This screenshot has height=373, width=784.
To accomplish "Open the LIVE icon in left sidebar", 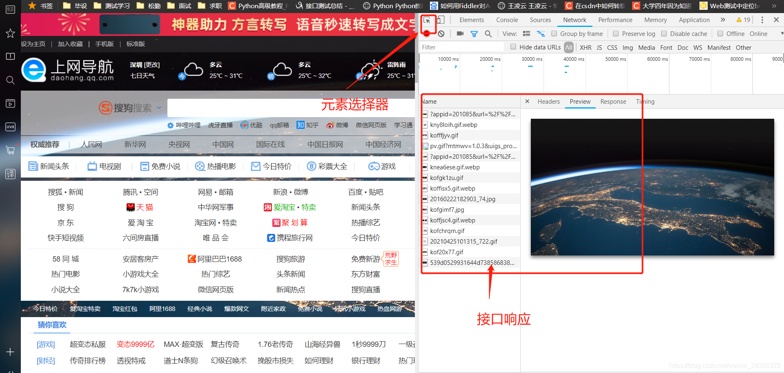I will pos(10,127).
